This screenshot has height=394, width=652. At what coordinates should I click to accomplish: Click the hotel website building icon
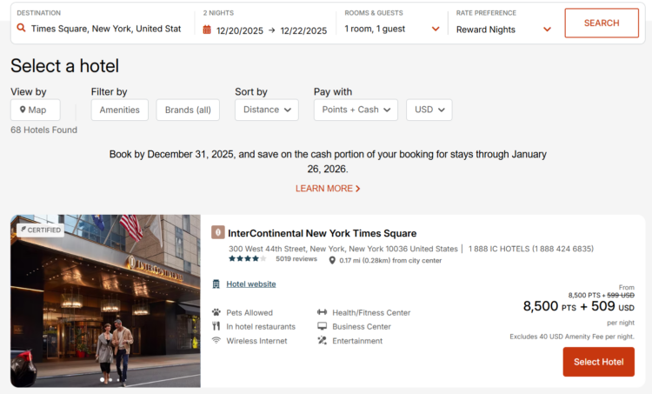(216, 284)
